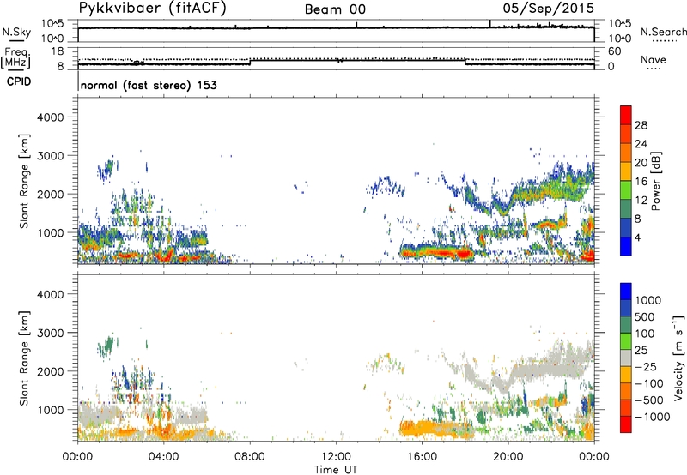Click the noise spike near 19:00 in N.Sky trace
The height and width of the screenshot is (475, 687).
tap(489, 24)
